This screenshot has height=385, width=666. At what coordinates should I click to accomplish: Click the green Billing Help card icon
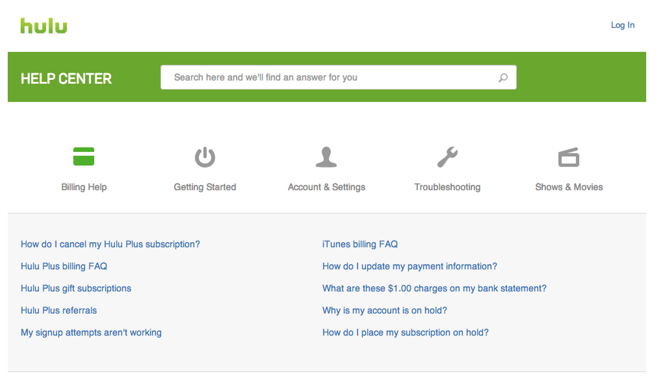tap(84, 157)
